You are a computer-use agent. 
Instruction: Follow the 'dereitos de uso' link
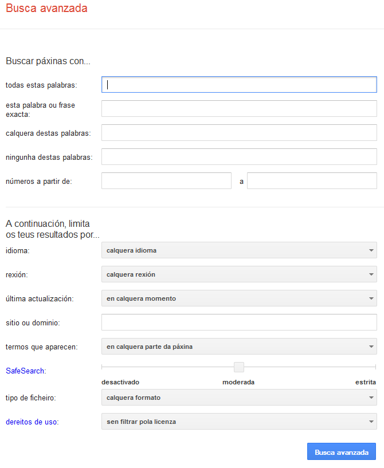point(32,422)
